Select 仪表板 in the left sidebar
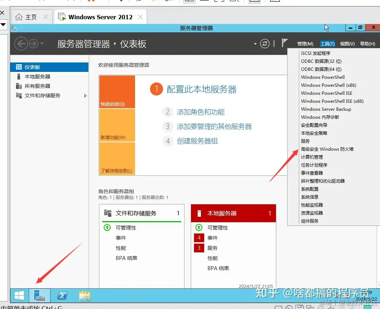The image size is (380, 309). pos(50,67)
